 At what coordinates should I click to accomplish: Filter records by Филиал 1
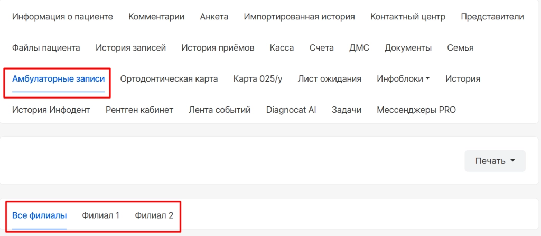coord(101,215)
